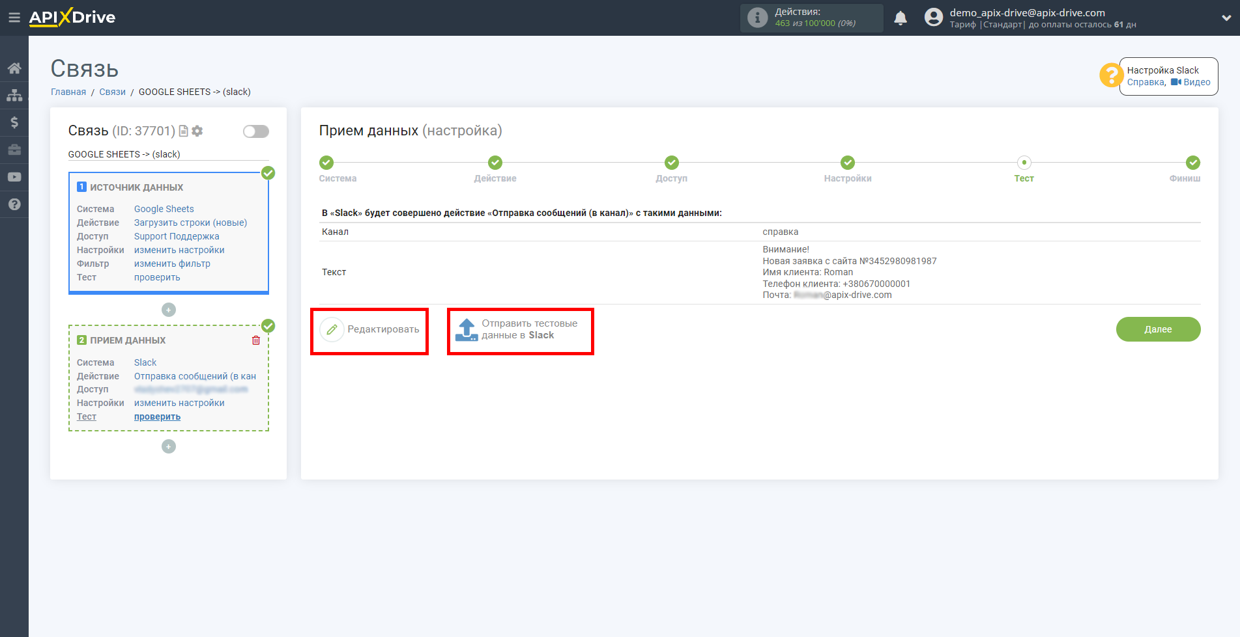The width and height of the screenshot is (1240, 637).
Task: Open the Справка help link
Action: pos(1146,82)
